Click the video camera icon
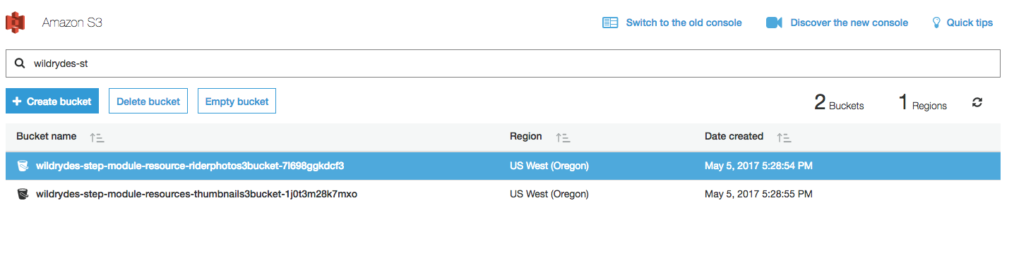Screen dimensions: 1014x270 [774, 23]
